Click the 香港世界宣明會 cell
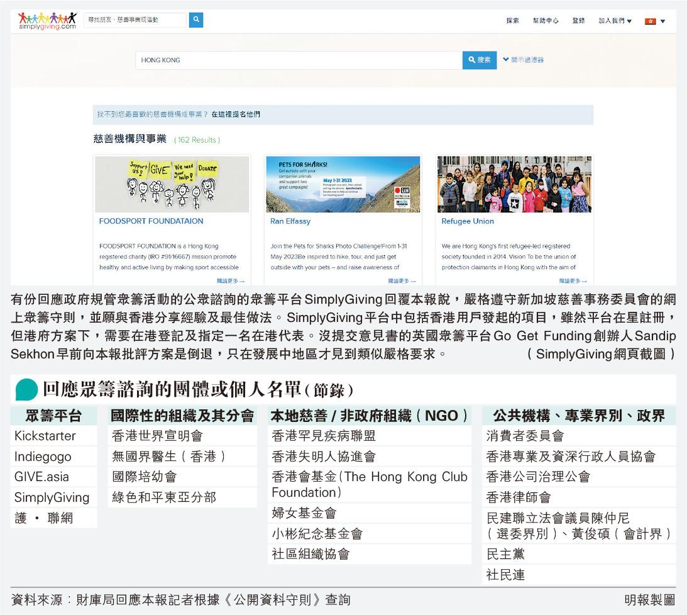The image size is (687, 615). point(182,436)
